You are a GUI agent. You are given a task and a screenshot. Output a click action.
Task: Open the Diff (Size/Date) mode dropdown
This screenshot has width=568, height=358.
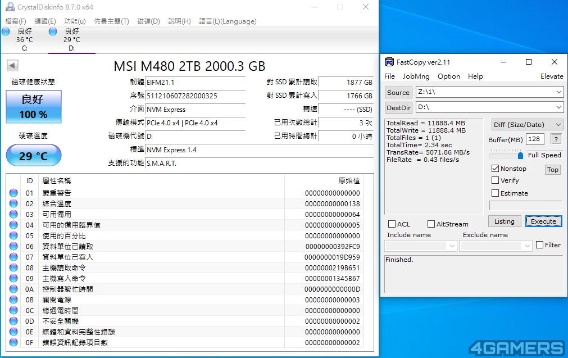coord(527,125)
